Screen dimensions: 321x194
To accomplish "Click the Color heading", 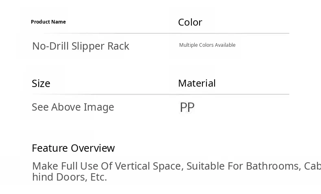I will click(190, 22).
